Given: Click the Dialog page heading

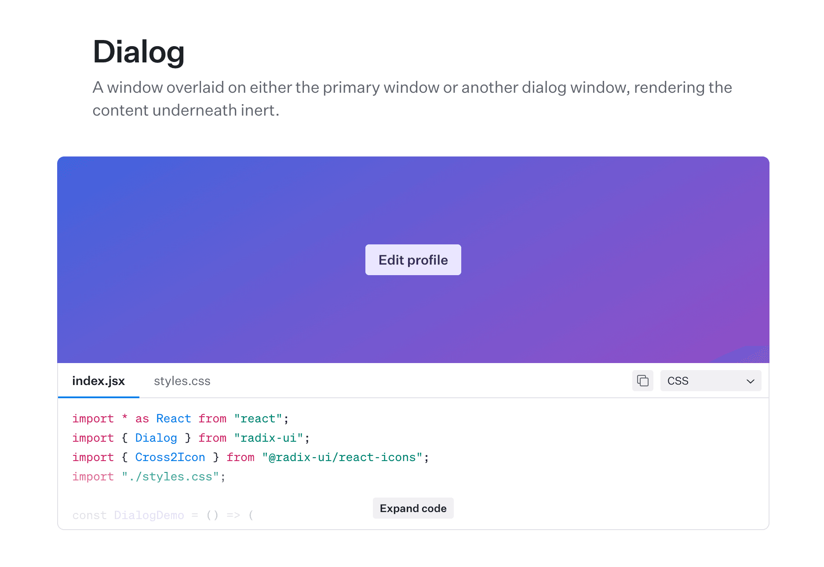Looking at the screenshot, I should click(x=139, y=52).
